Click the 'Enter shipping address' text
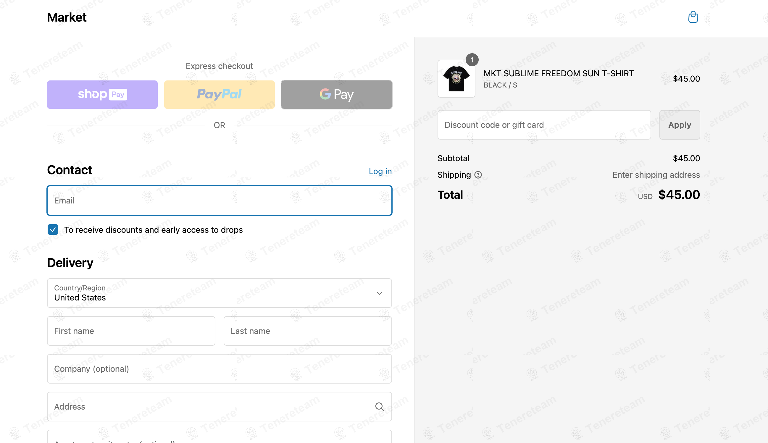 pyautogui.click(x=656, y=175)
